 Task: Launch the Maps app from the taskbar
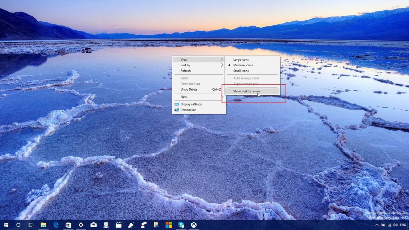pos(106,225)
